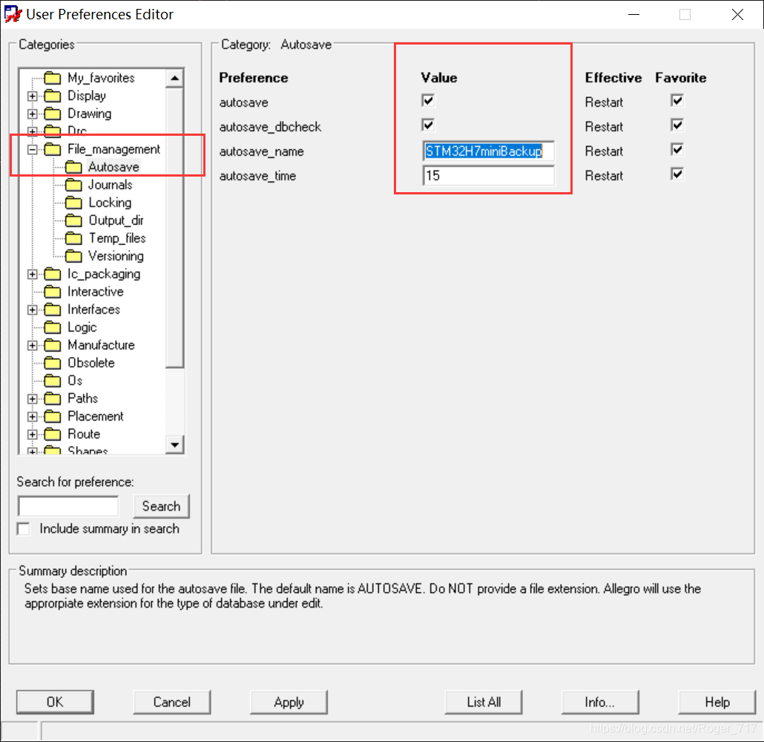The image size is (764, 742).
Task: Collapse the File_management tree node
Action: [32, 149]
